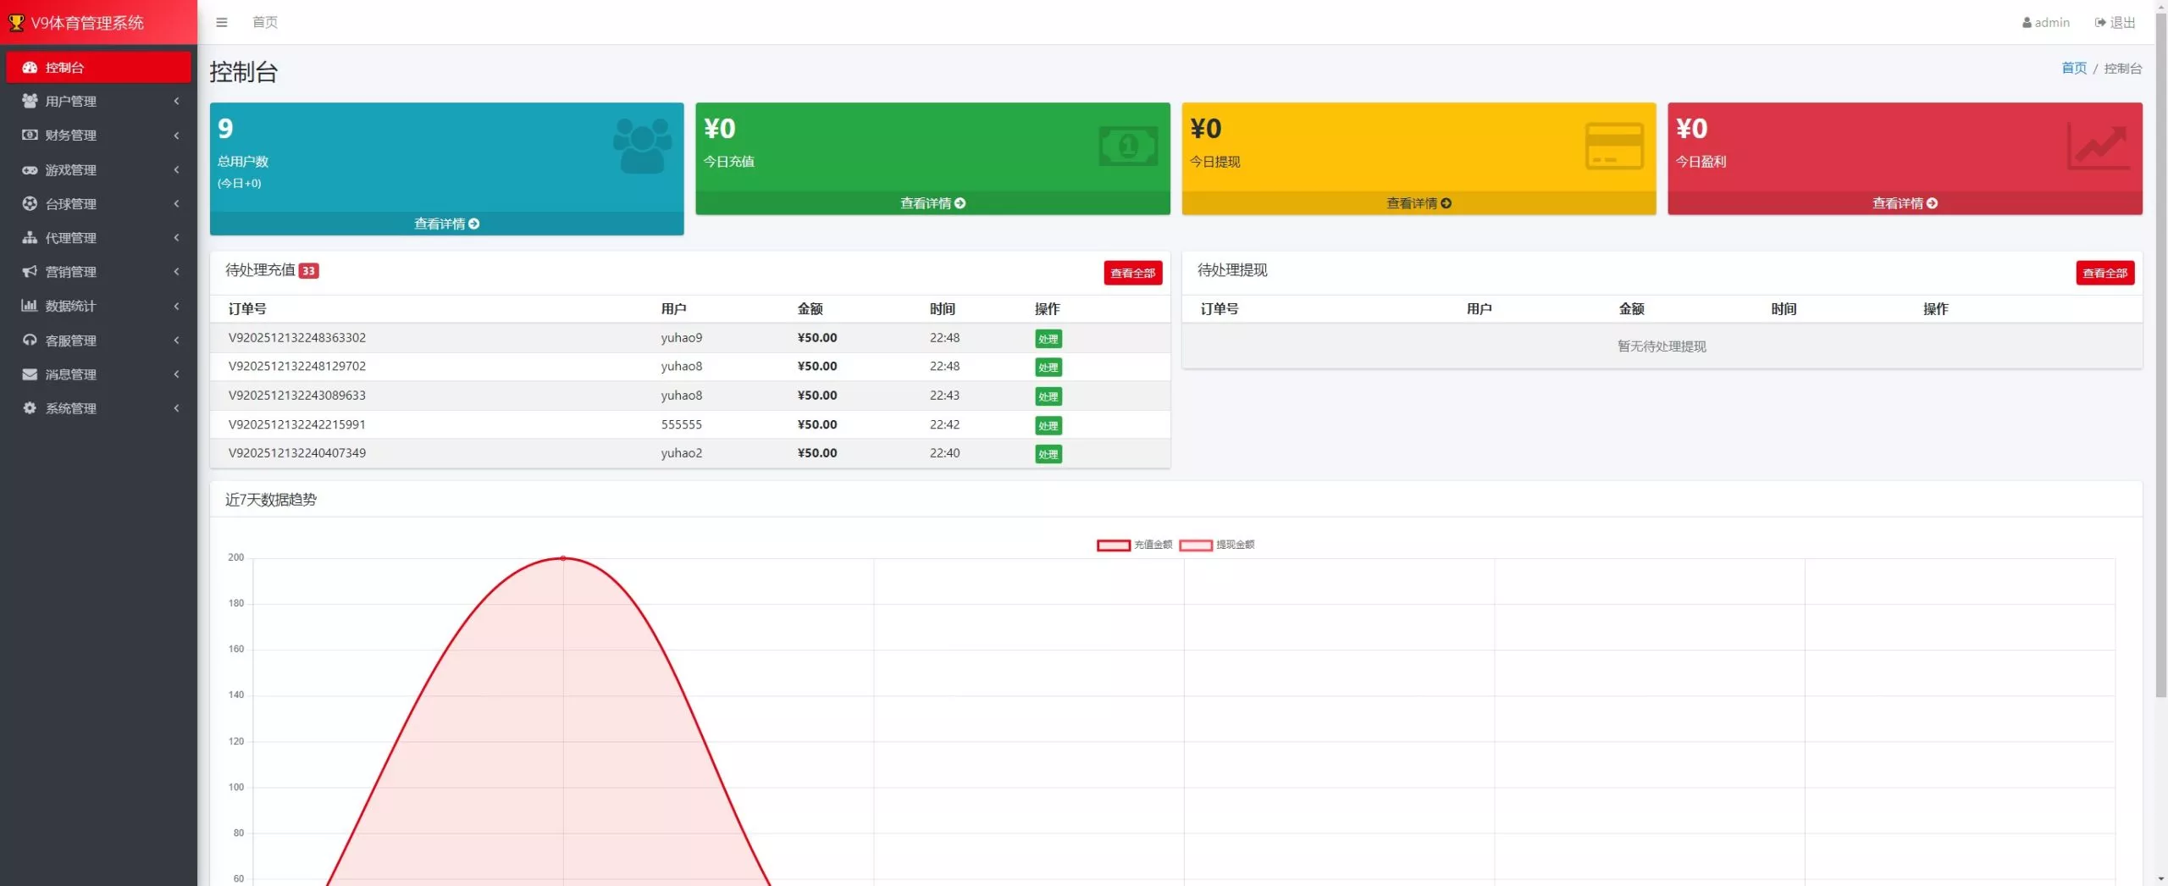Image resolution: width=2168 pixels, height=886 pixels.
Task: Open the 首页 top navigation item
Action: pos(265,22)
